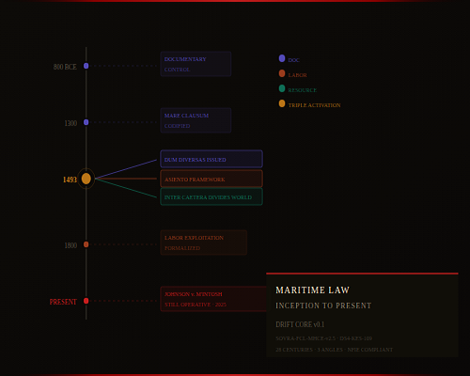Select the 1800 labor marker dot
470x376 pixels.
pos(86,244)
